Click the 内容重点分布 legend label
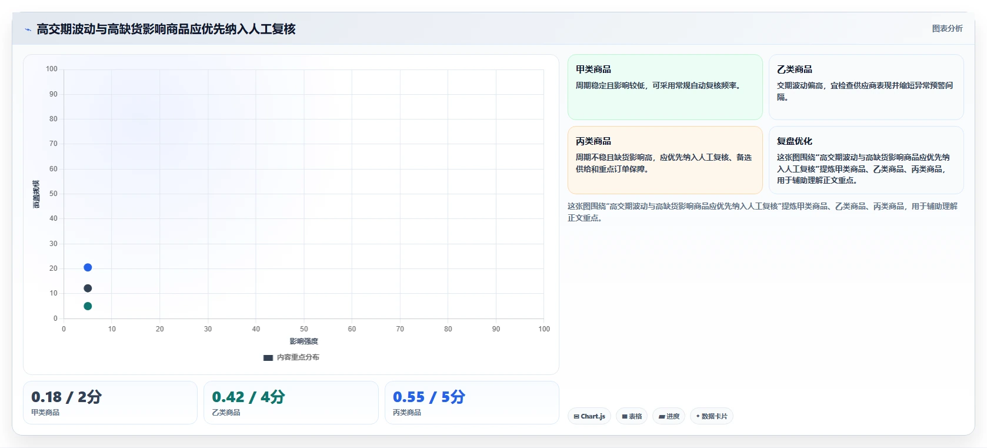 tap(298, 357)
